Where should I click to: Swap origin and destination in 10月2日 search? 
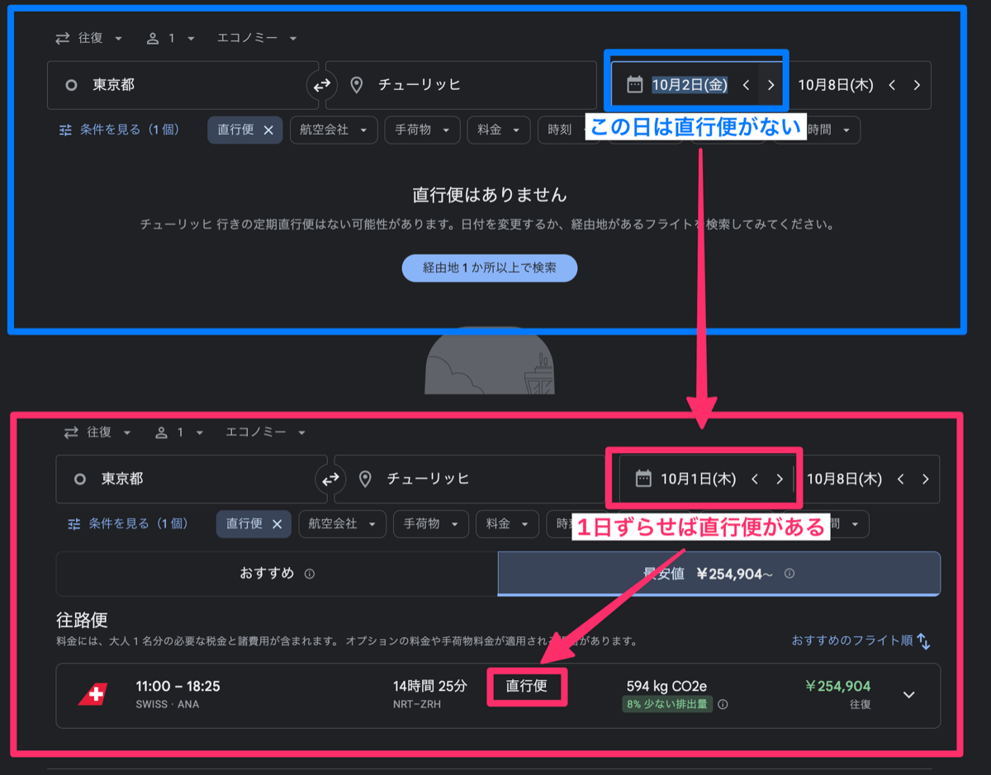click(x=320, y=85)
